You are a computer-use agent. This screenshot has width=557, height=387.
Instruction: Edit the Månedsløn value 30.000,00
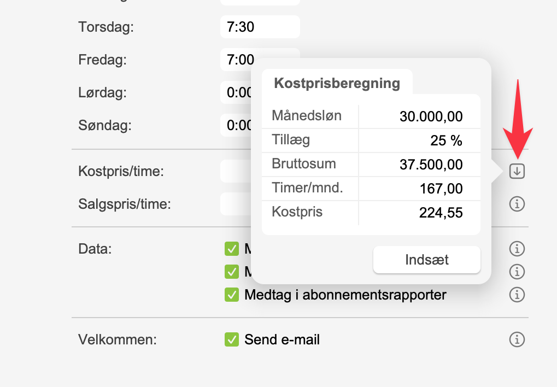431,116
